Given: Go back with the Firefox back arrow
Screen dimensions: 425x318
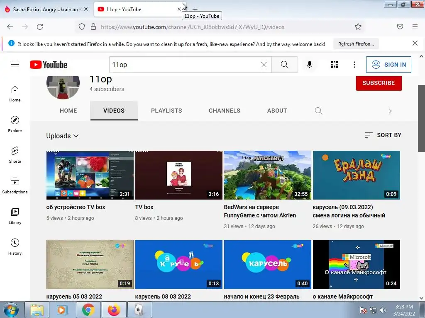Looking at the screenshot, I should [10, 27].
